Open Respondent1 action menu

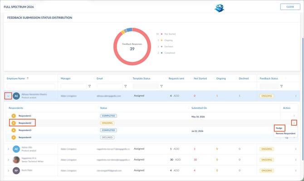coord(294,116)
